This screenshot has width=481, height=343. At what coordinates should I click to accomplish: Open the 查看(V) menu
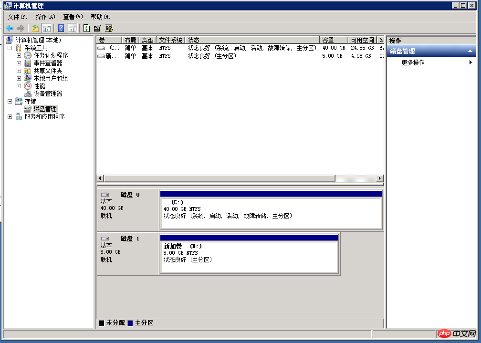[x=73, y=17]
